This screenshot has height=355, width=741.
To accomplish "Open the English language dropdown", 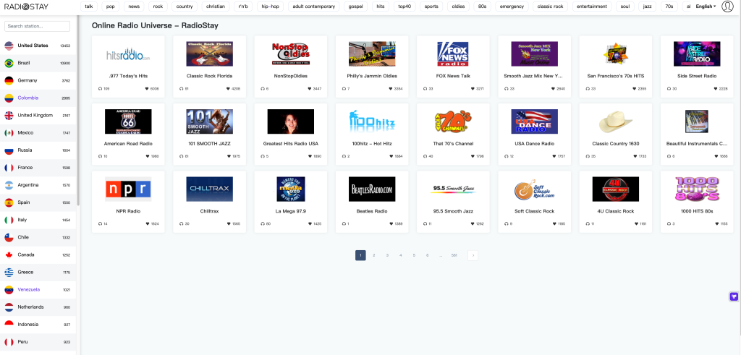I will click(x=706, y=7).
